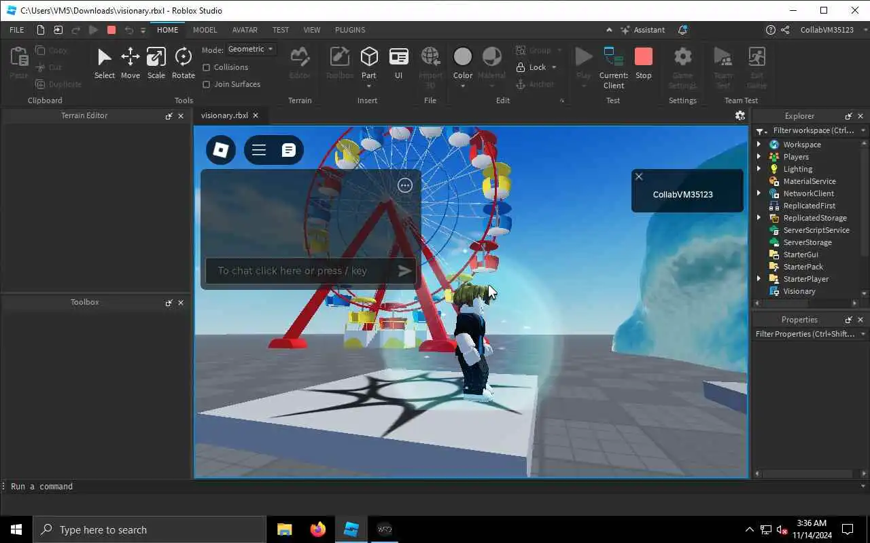Viewport: 870px width, 543px height.
Task: Close the Explorer panel
Action: pos(860,116)
